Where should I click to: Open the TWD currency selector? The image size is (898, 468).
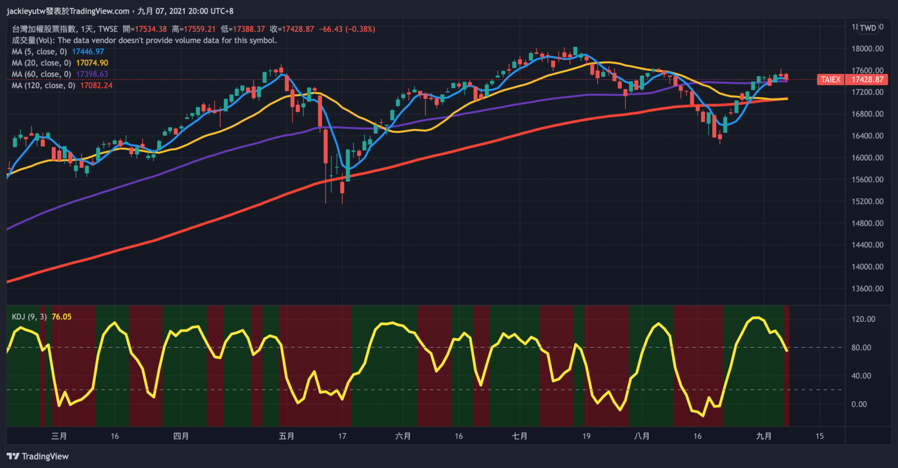tap(868, 28)
